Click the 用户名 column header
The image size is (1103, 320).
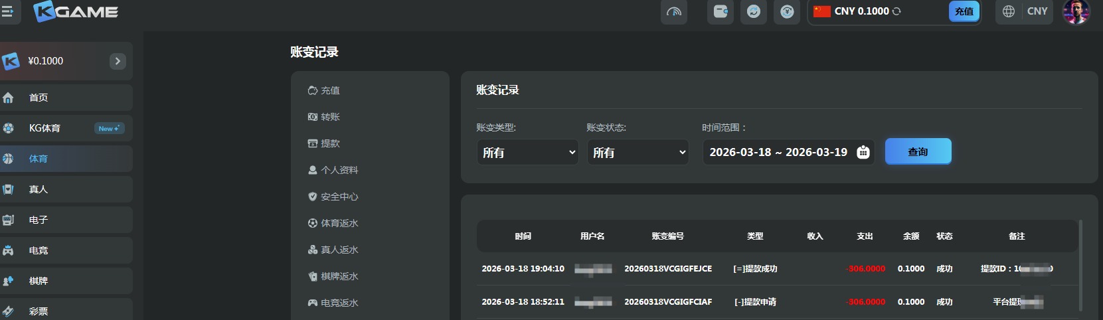tap(592, 236)
